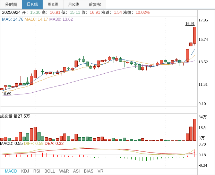
Task: Click the MA5: 14.76 legend text
Action: click(x=13, y=19)
